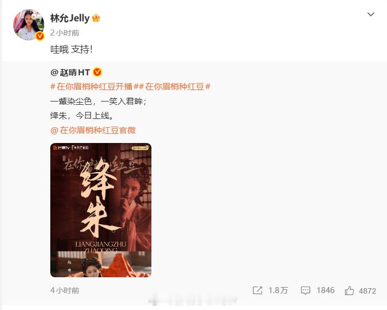387x310 pixels.
Task: Click the verified badge beside 赵晴HT
Action: point(97,72)
